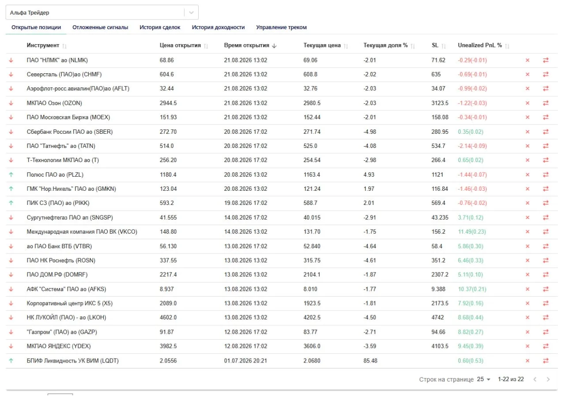Click the PnL value 11.49(0.23) for VKCO
Viewport: 565px width, 397px height.
472,232
